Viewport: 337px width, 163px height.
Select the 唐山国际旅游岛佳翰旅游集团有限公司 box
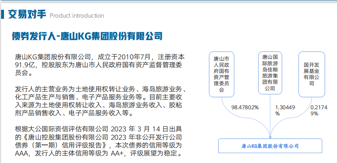pos(270,73)
